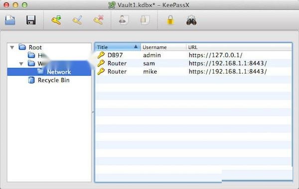Open search with binoculars icon
This screenshot has width=299, height=189.
(191, 20)
